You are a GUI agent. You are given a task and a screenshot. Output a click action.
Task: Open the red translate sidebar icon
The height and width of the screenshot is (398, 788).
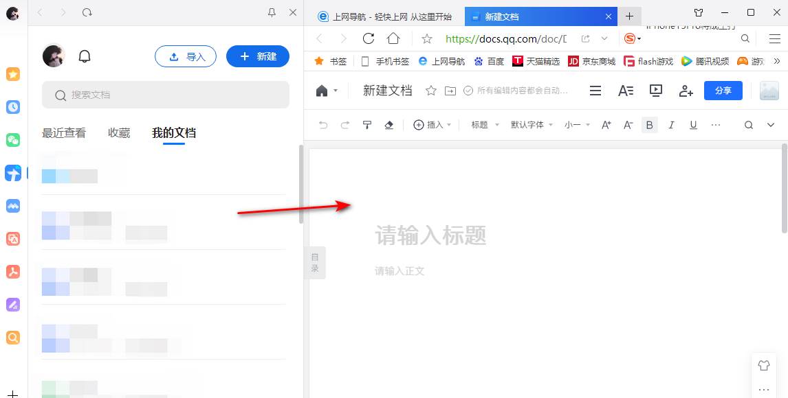coord(13,239)
